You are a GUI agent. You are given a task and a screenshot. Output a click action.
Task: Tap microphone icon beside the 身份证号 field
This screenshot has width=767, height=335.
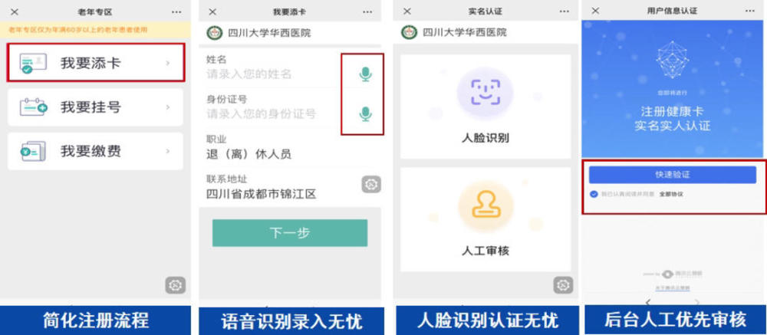365,114
